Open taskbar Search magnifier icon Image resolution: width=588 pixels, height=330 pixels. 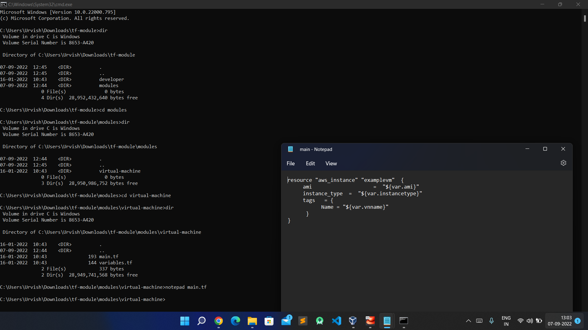[202, 321]
